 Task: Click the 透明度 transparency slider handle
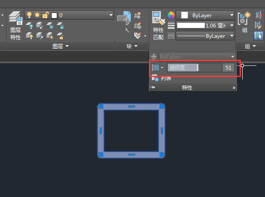[197, 68]
